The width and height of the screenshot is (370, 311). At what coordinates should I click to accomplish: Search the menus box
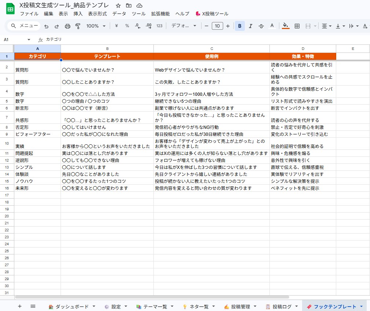point(24,26)
